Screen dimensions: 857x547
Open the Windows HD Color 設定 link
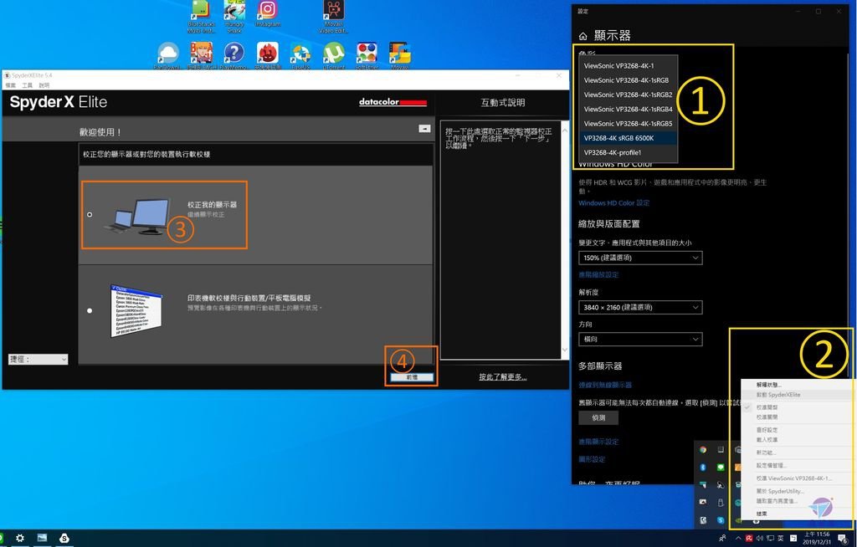pos(613,202)
